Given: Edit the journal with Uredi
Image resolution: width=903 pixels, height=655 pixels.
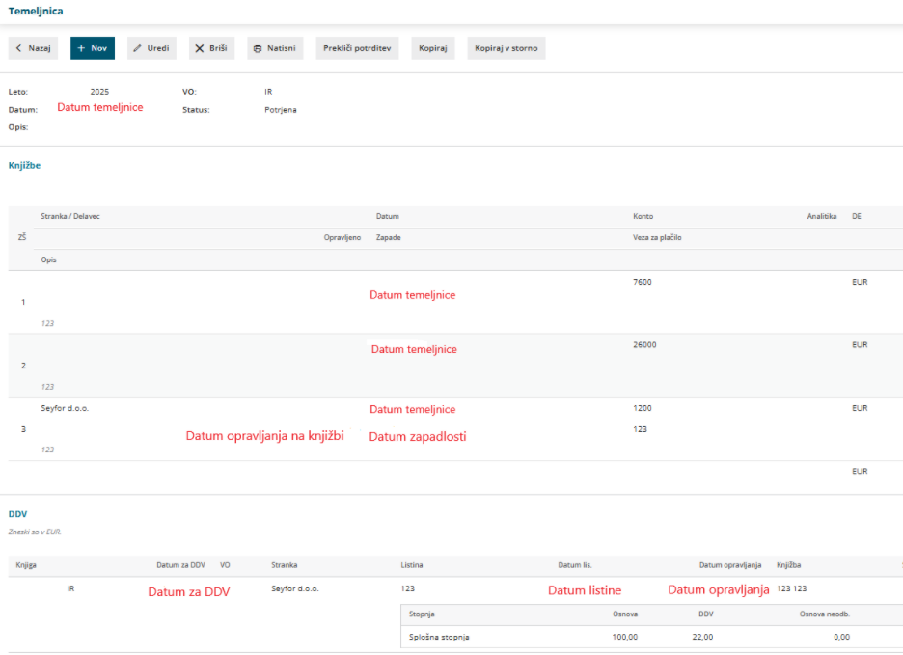Looking at the screenshot, I should [x=151, y=48].
